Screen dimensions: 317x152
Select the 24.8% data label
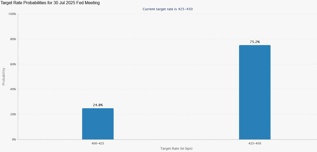[x=98, y=105]
